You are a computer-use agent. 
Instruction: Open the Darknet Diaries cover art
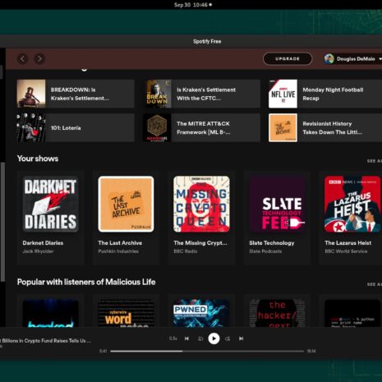tap(50, 205)
